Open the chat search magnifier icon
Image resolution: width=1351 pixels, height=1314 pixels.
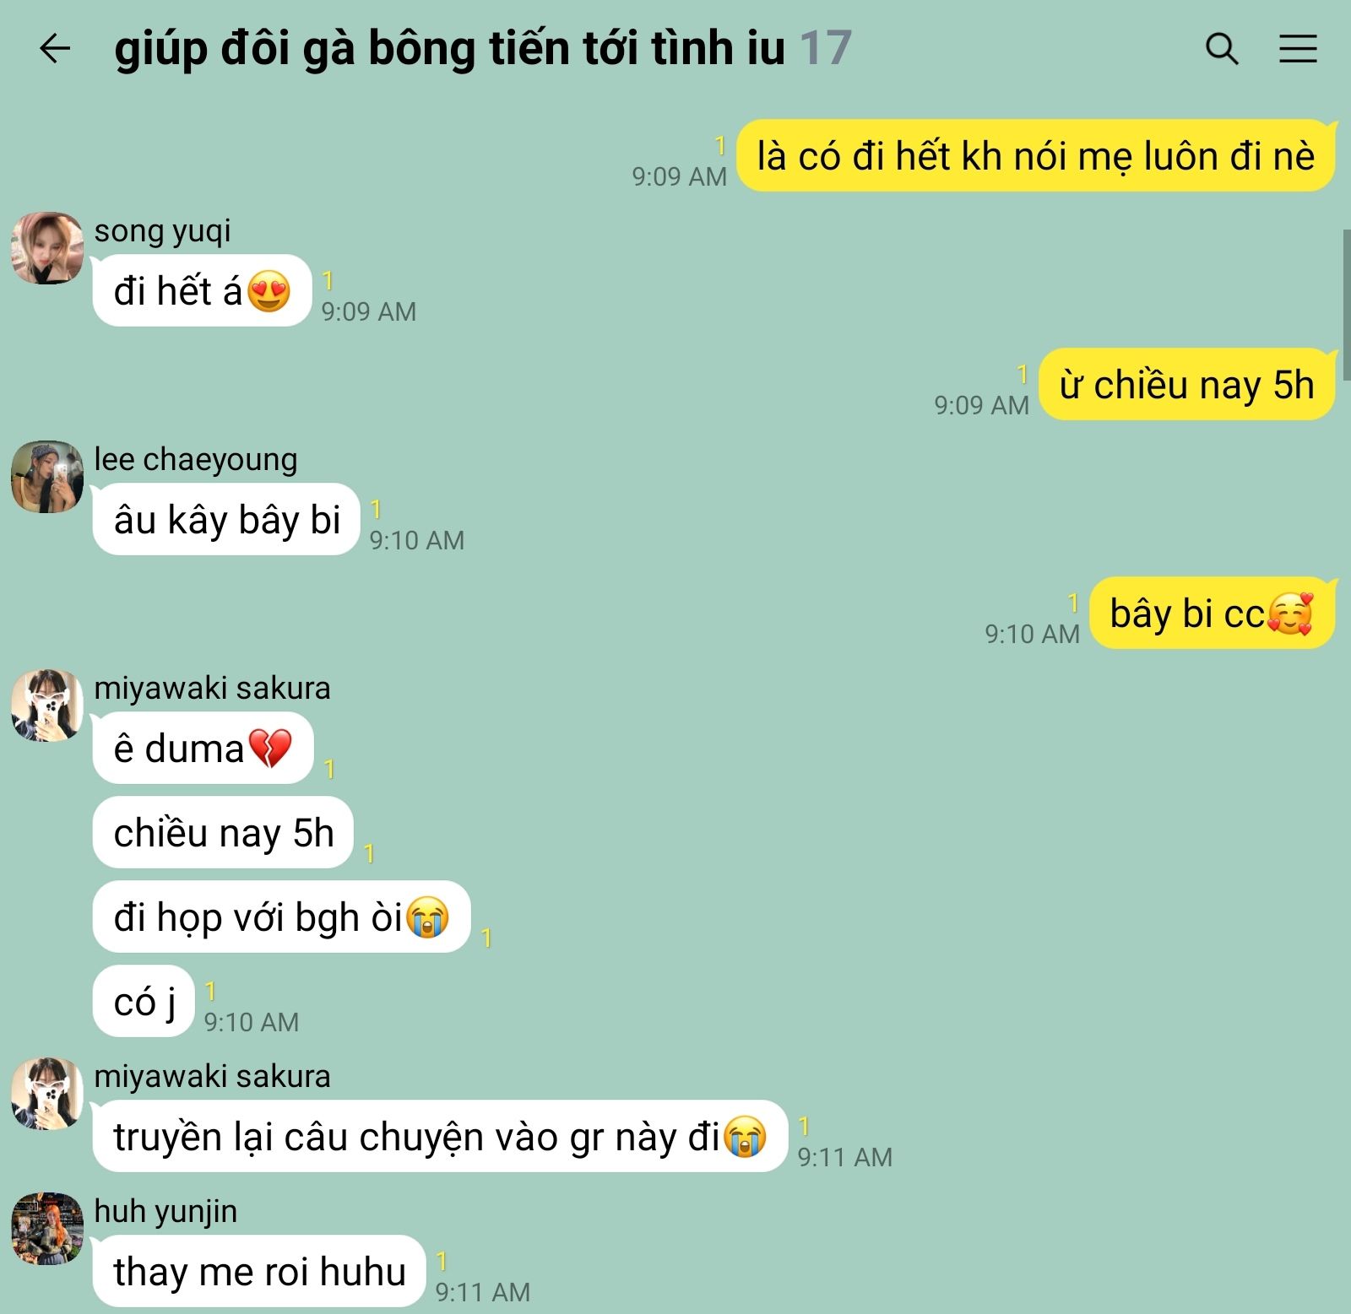click(x=1221, y=49)
